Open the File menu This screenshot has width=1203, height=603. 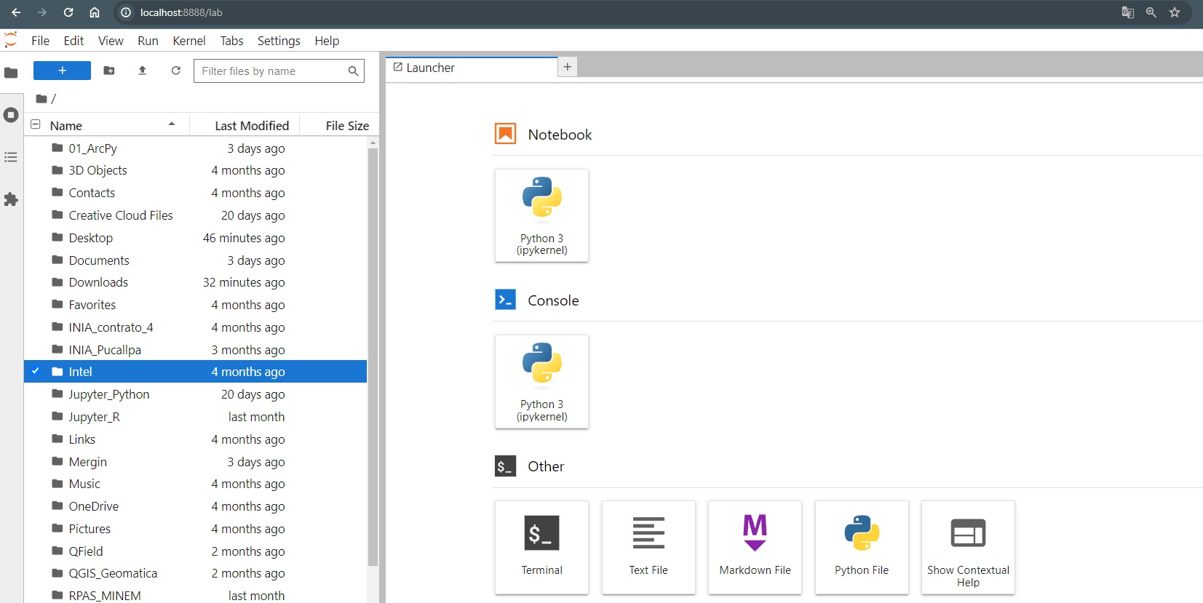click(x=41, y=41)
